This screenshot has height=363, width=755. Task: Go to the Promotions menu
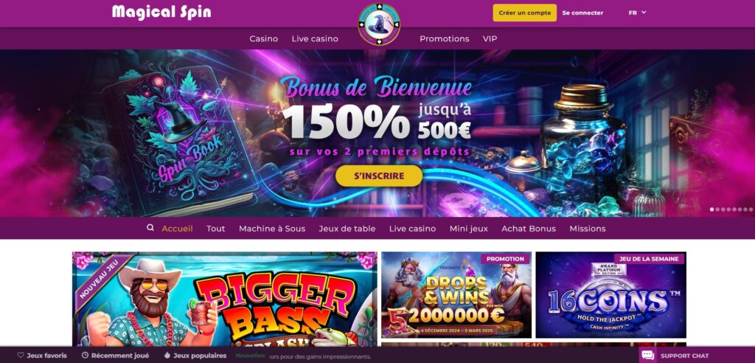[x=445, y=38]
